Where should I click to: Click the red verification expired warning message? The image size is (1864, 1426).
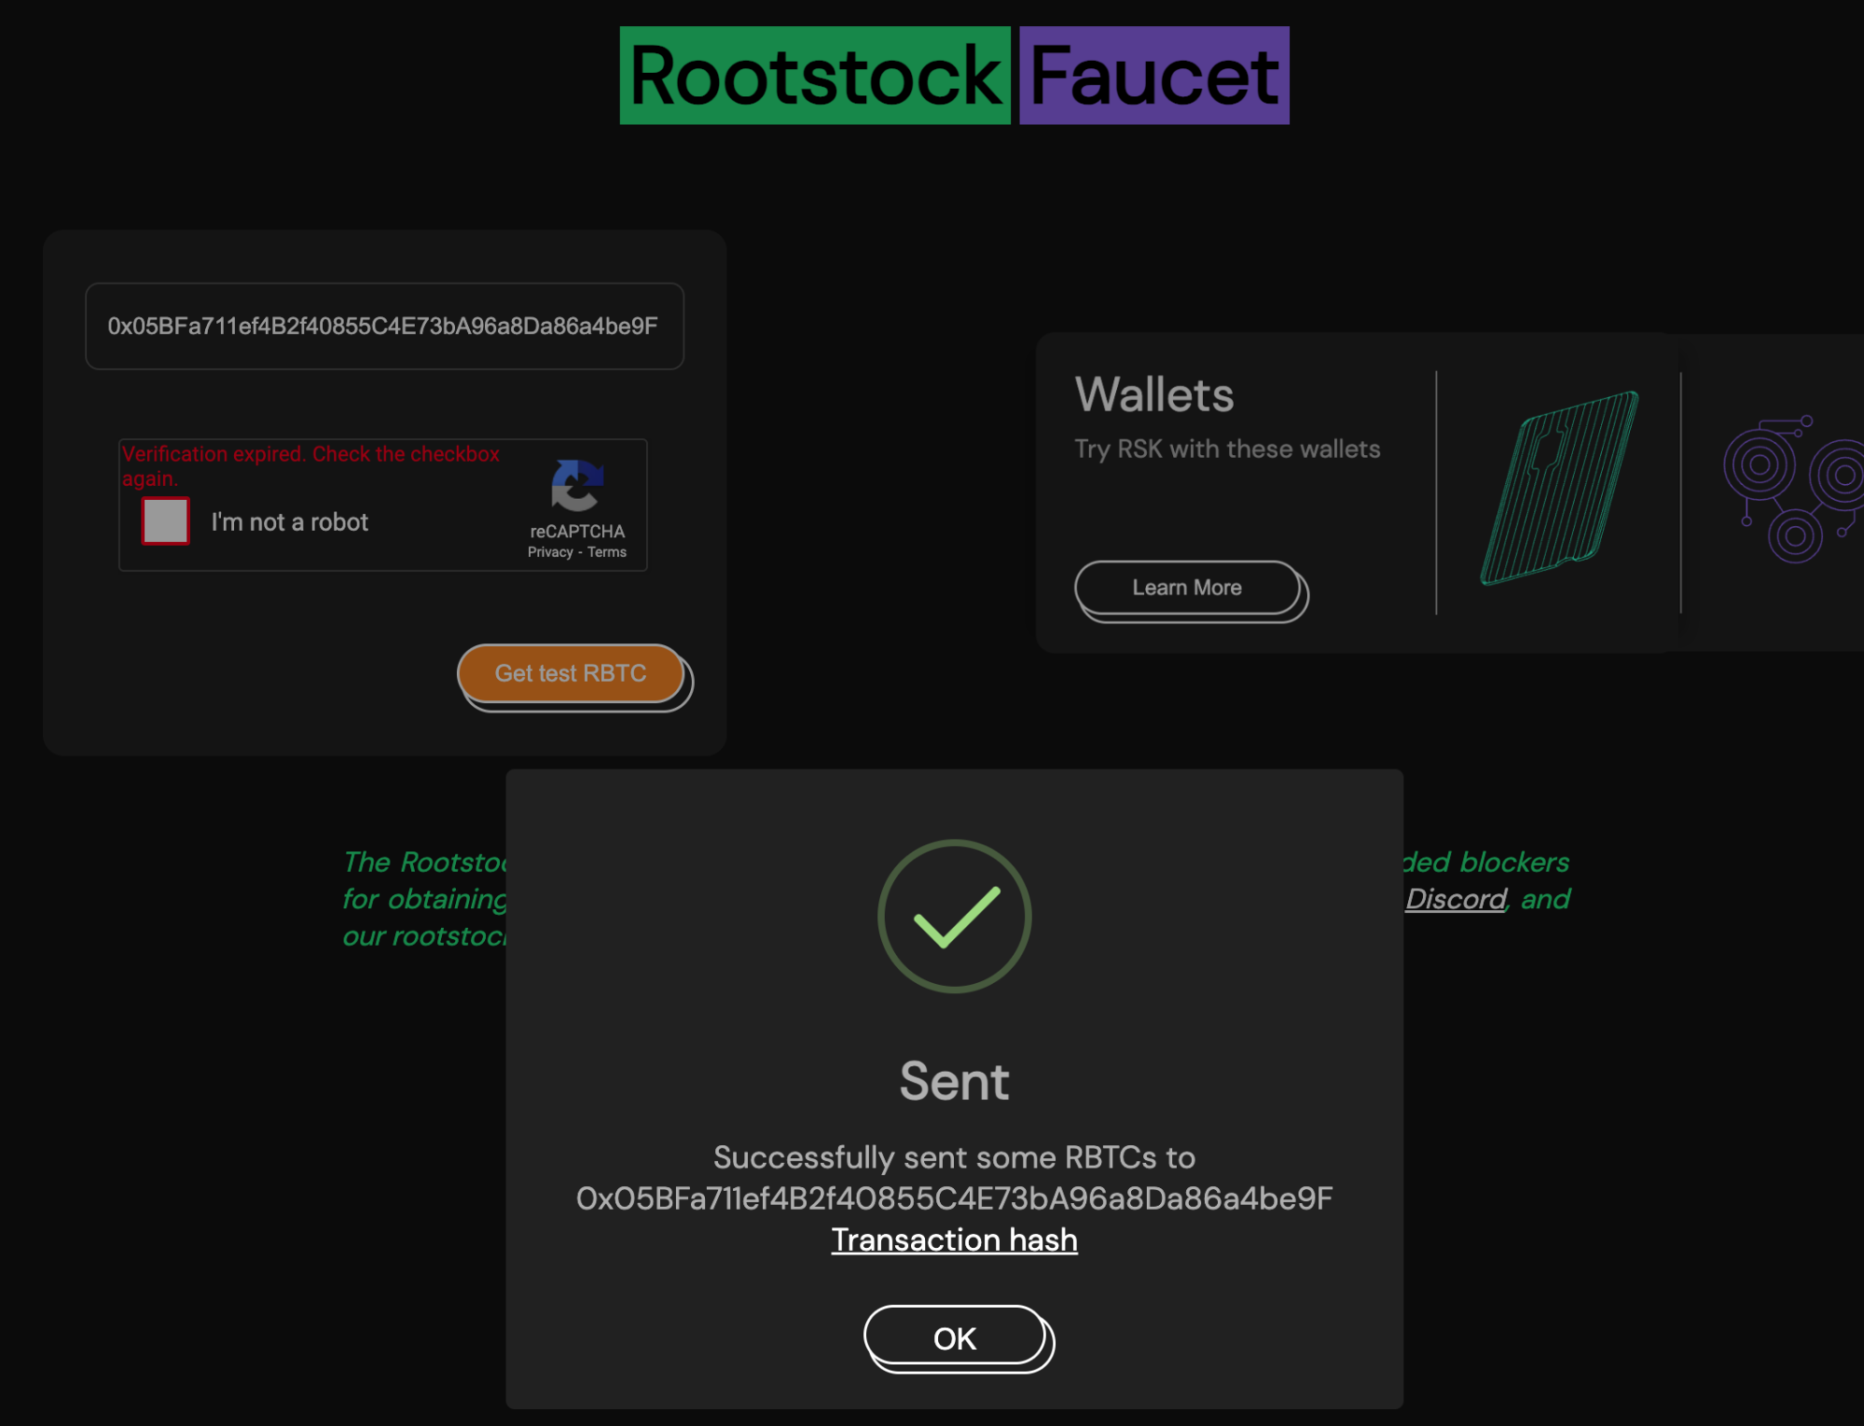(x=311, y=465)
